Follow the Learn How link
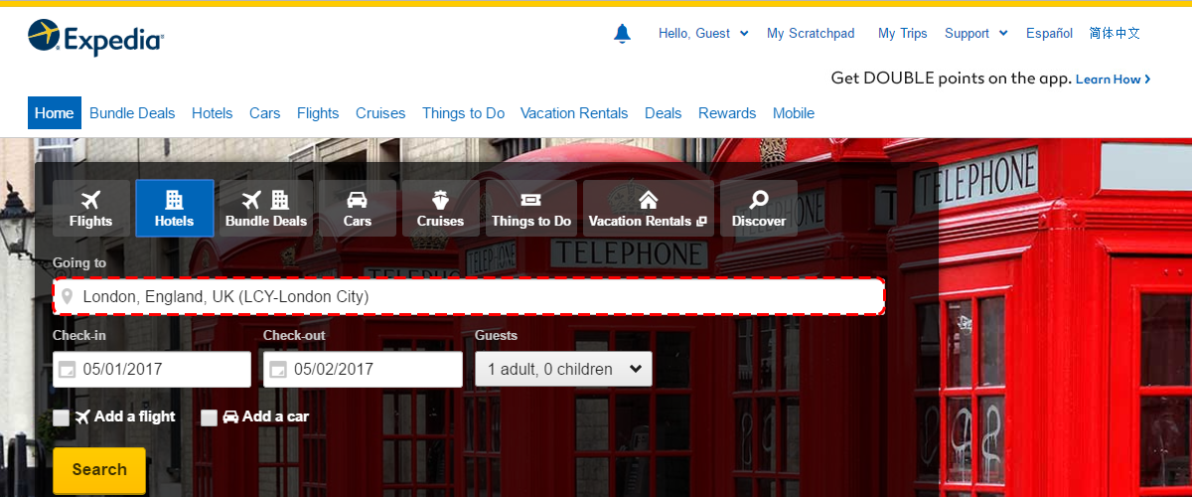Image resolution: width=1192 pixels, height=497 pixels. click(1113, 80)
